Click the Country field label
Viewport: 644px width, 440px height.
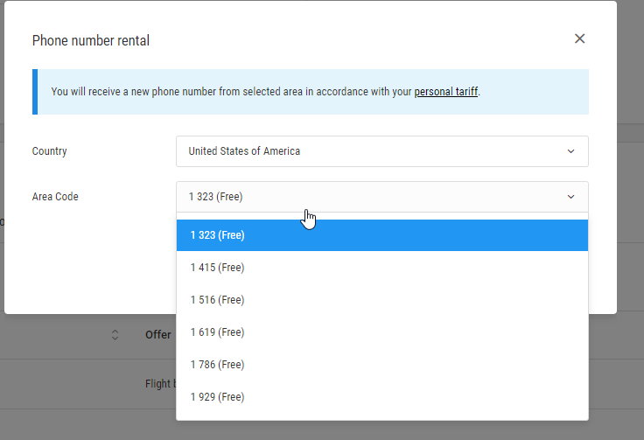pos(49,151)
